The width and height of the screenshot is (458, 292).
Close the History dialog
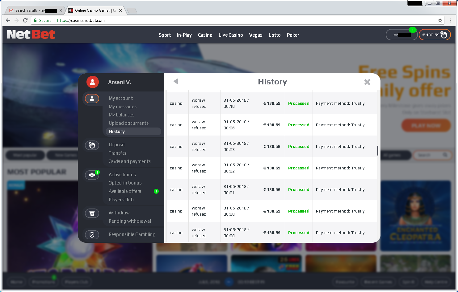[367, 82]
